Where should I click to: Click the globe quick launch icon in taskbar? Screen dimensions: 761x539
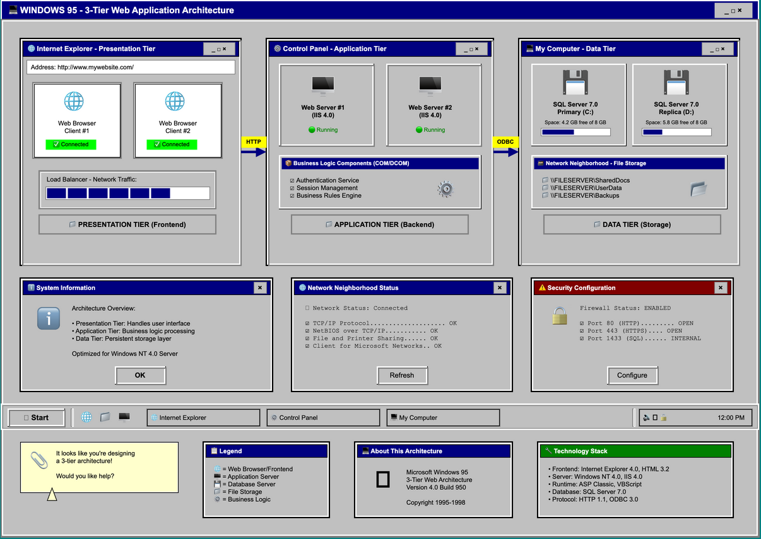(86, 417)
